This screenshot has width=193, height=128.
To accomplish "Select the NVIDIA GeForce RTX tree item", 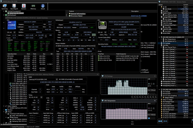I will [18, 108].
